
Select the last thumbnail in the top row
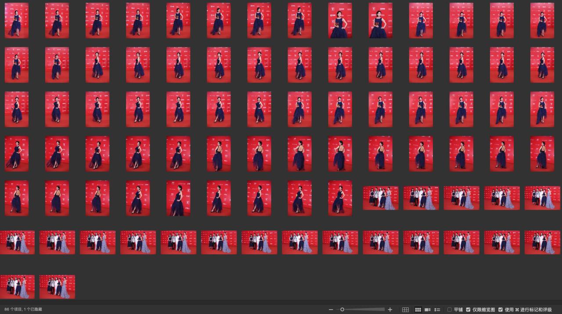tap(542, 21)
